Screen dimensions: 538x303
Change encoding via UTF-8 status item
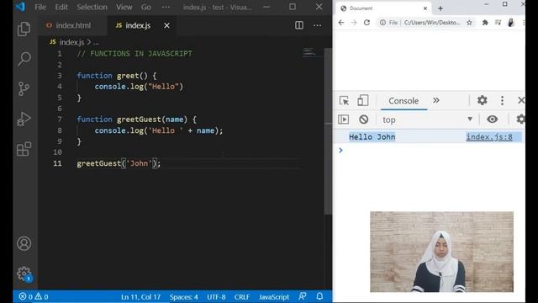[x=216, y=297]
